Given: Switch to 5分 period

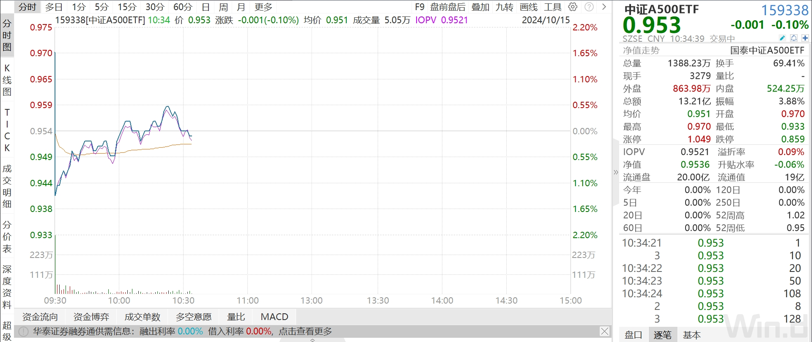Looking at the screenshot, I should click(x=101, y=7).
